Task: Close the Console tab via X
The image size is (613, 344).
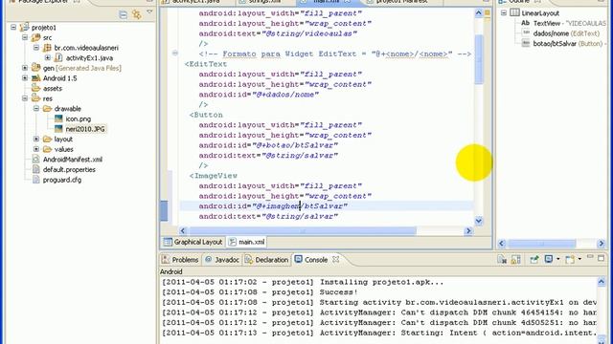Action: tap(335, 259)
